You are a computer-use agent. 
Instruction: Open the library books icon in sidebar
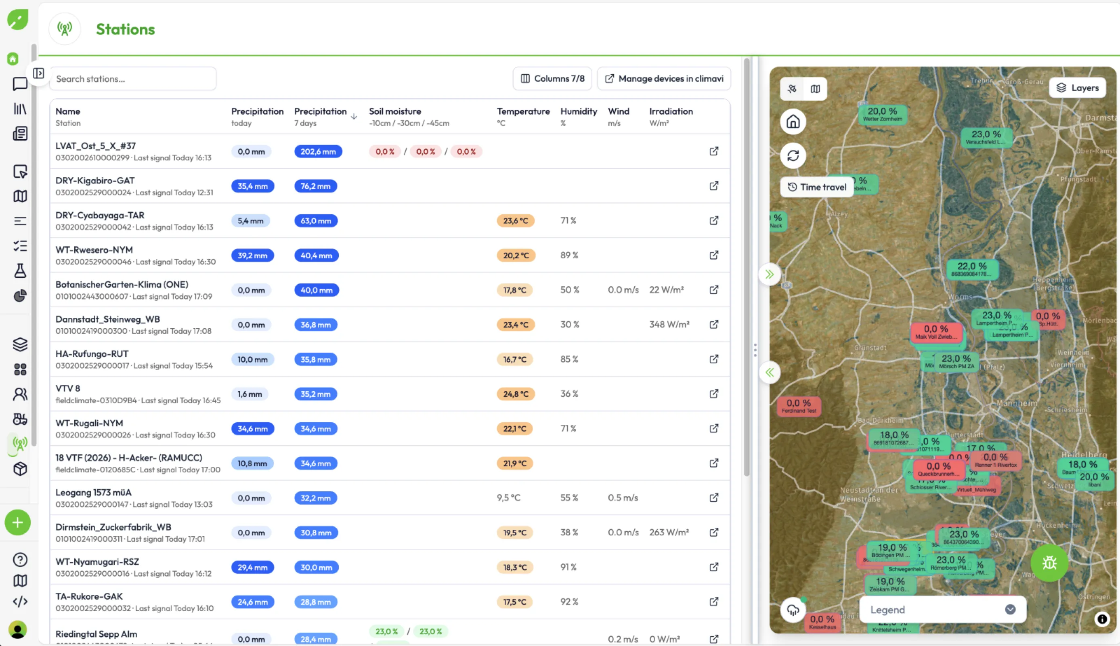coord(20,109)
